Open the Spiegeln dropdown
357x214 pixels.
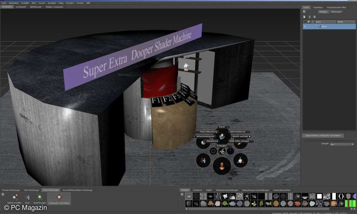(342, 144)
